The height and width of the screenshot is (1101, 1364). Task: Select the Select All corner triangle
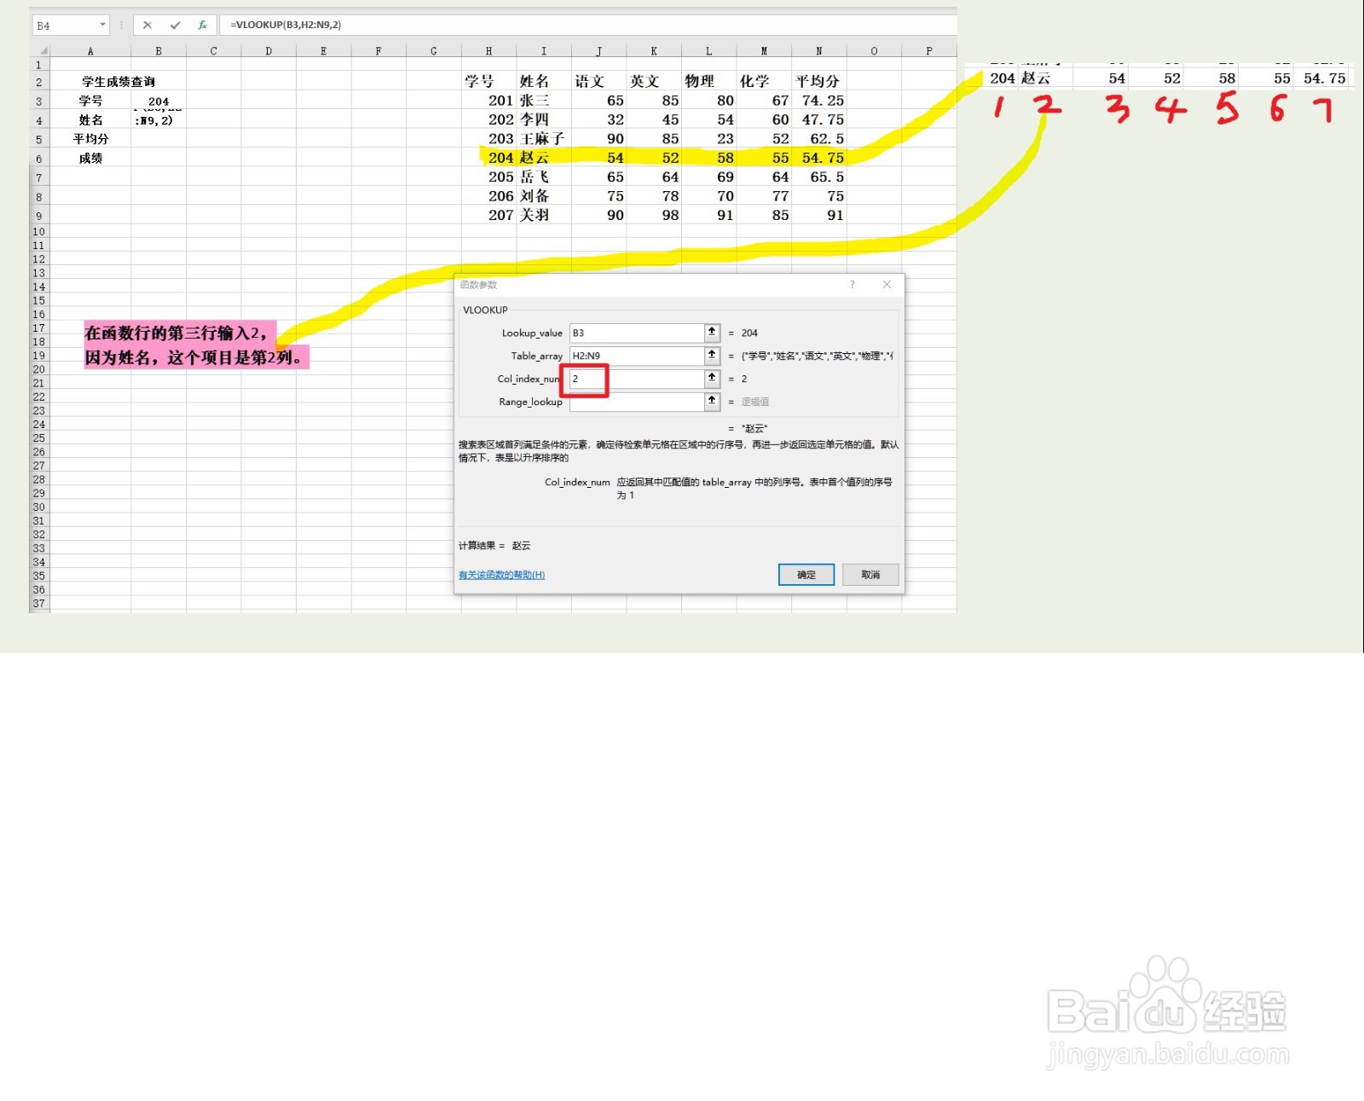click(x=41, y=50)
